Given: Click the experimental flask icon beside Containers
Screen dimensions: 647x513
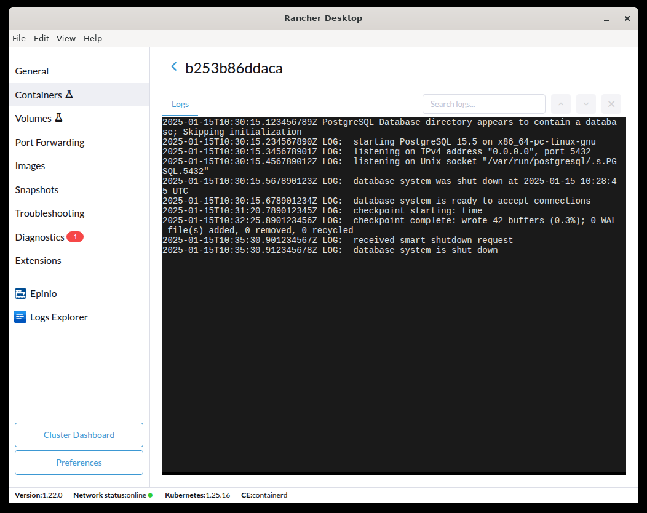Looking at the screenshot, I should (x=69, y=94).
